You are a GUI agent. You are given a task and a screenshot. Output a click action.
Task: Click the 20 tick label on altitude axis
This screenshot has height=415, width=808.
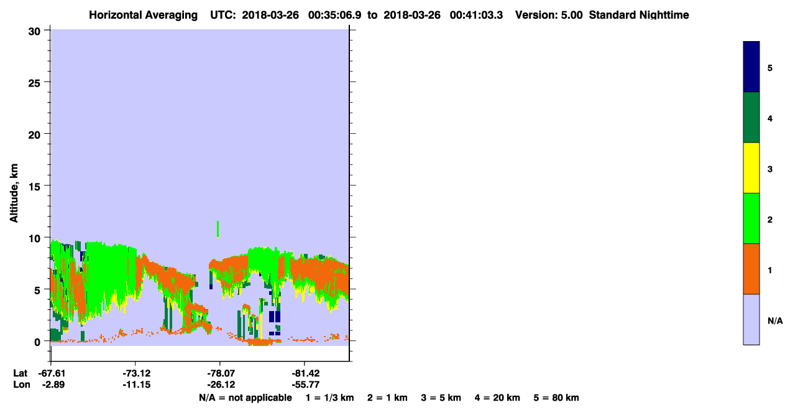[x=36, y=134]
